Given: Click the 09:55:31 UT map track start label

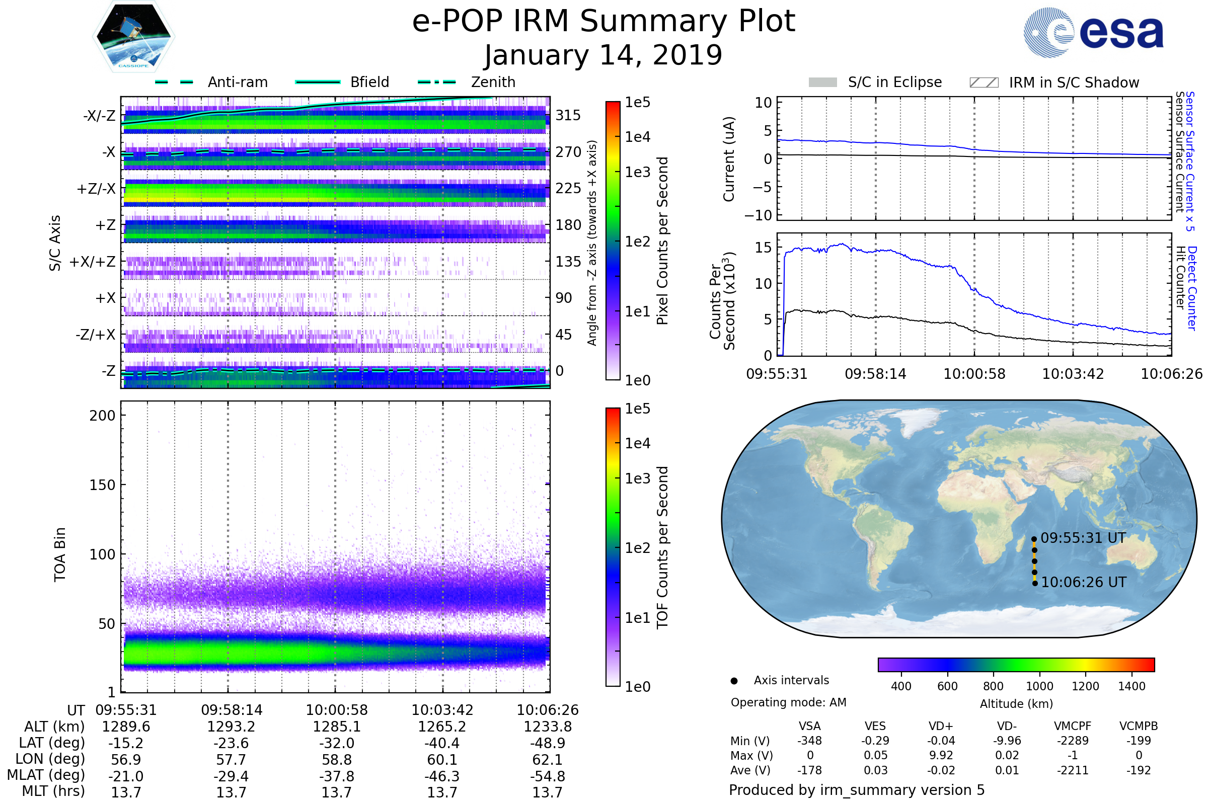Looking at the screenshot, I should (1083, 538).
